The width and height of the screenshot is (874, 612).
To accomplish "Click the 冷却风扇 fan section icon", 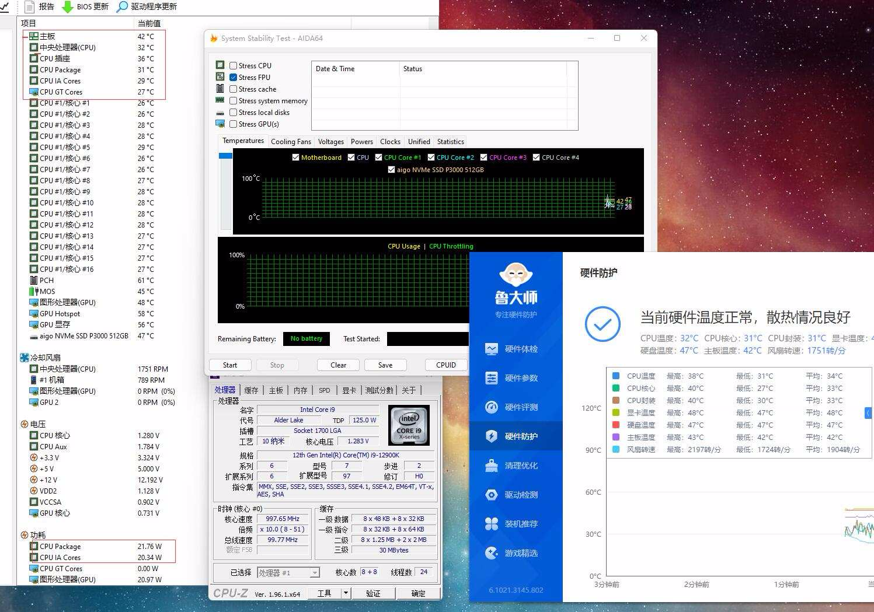I will click(25, 358).
